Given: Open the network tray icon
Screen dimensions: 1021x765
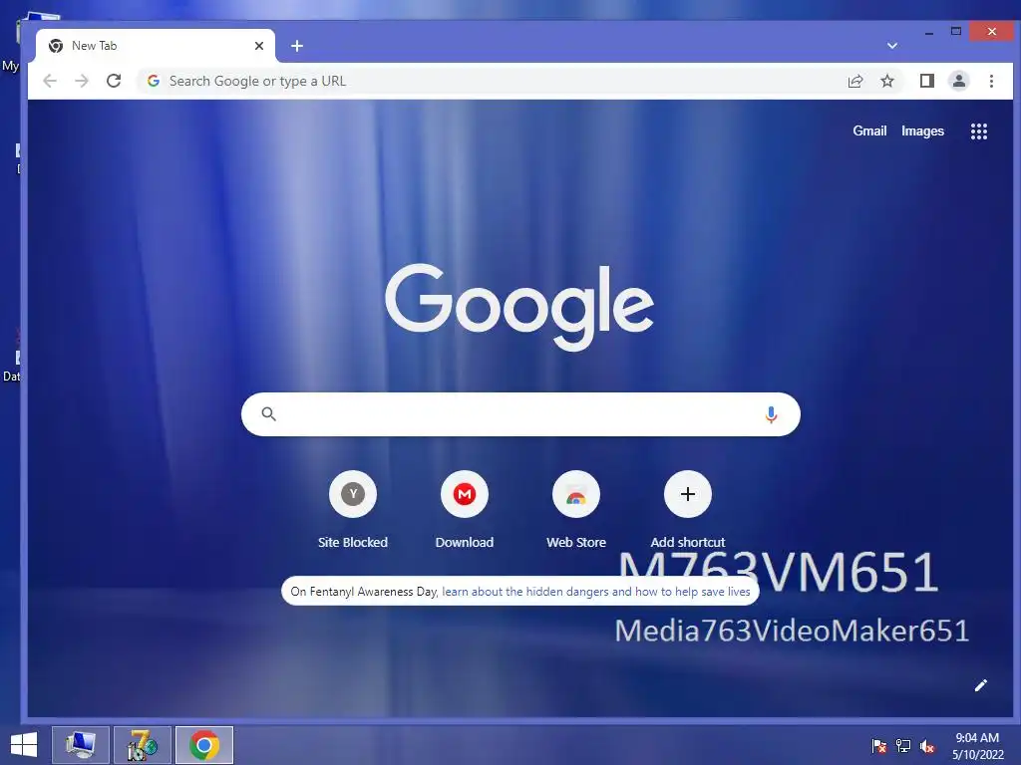Looking at the screenshot, I should pyautogui.click(x=903, y=746).
